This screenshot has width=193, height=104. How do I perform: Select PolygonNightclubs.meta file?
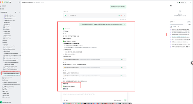tap(9, 88)
